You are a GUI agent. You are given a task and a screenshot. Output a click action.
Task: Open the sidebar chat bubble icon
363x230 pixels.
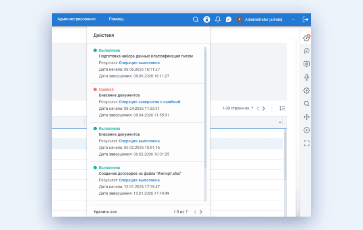pyautogui.click(x=307, y=51)
